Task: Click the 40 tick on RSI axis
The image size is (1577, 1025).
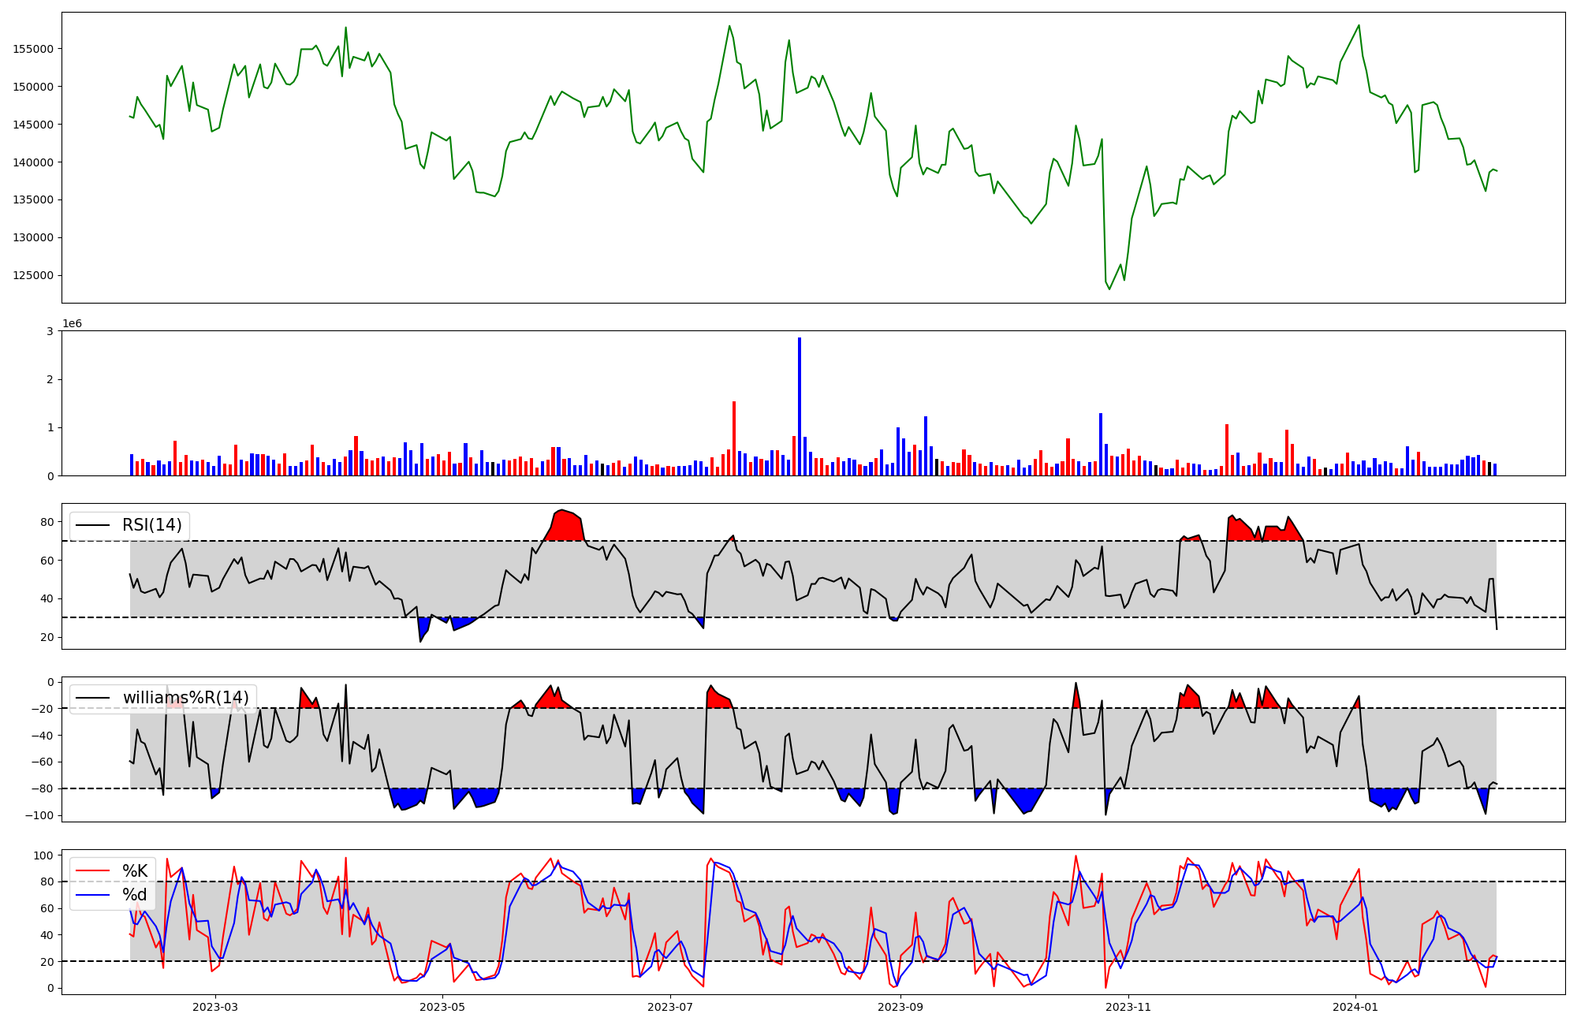Action: click(47, 599)
